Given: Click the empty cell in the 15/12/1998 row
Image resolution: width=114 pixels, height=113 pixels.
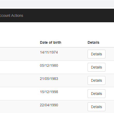Looking at the screenshot, I should [x=19, y=94].
